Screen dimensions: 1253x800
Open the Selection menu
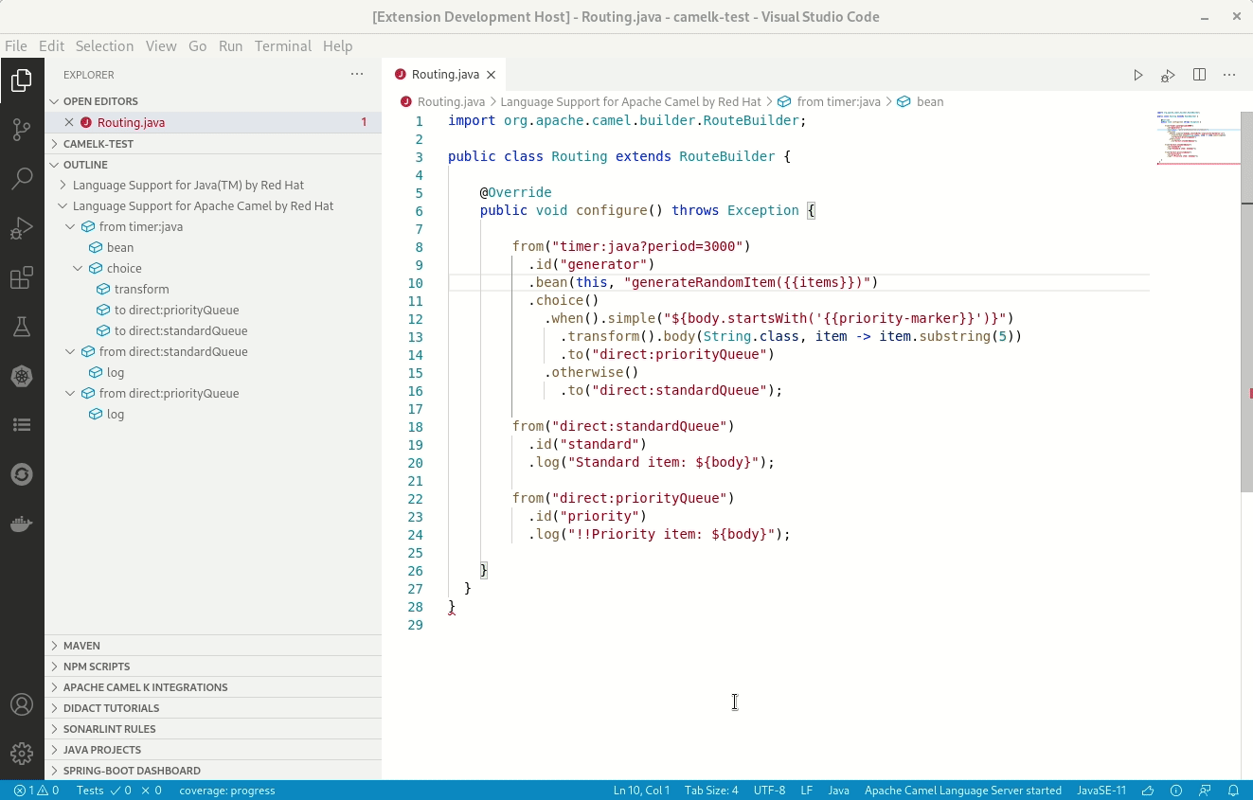point(104,45)
